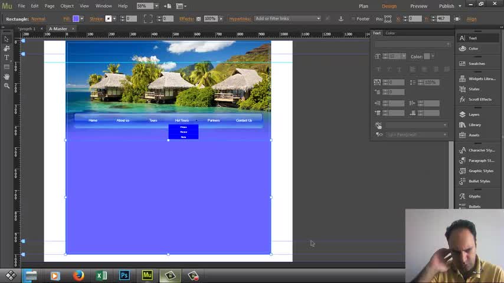This screenshot has height=283, width=504.
Task: Open the Layers panel
Action: pyautogui.click(x=474, y=114)
